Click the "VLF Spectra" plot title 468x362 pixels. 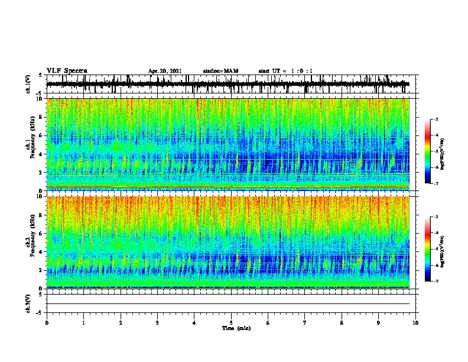[67, 71]
